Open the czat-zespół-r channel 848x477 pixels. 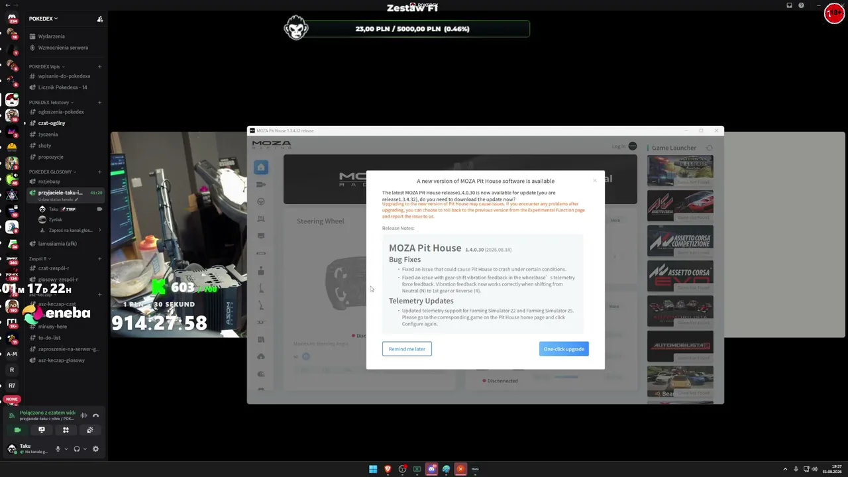(x=54, y=268)
